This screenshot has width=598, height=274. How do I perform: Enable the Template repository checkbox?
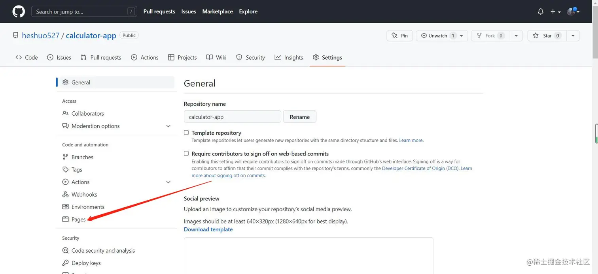pos(186,133)
